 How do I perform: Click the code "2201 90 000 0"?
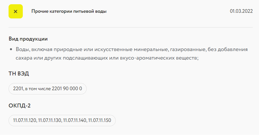click(67, 89)
